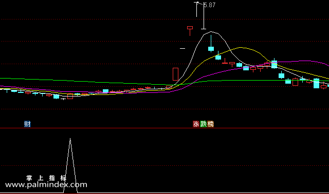329x194 pixels.
Task: Click the first cyan candle after the peak
Action: click(211, 49)
